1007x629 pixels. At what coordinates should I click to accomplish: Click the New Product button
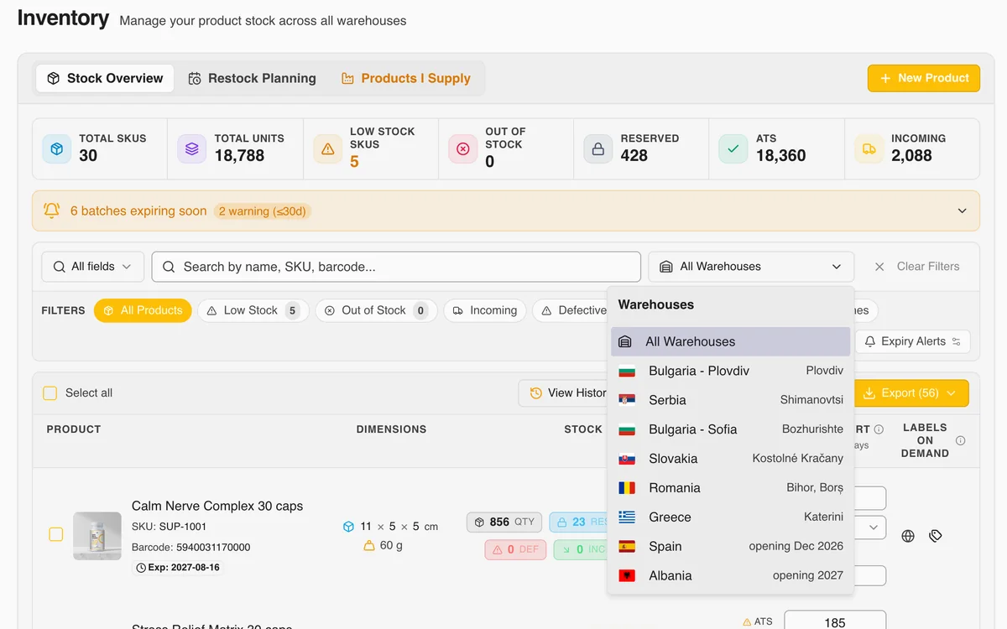[924, 78]
